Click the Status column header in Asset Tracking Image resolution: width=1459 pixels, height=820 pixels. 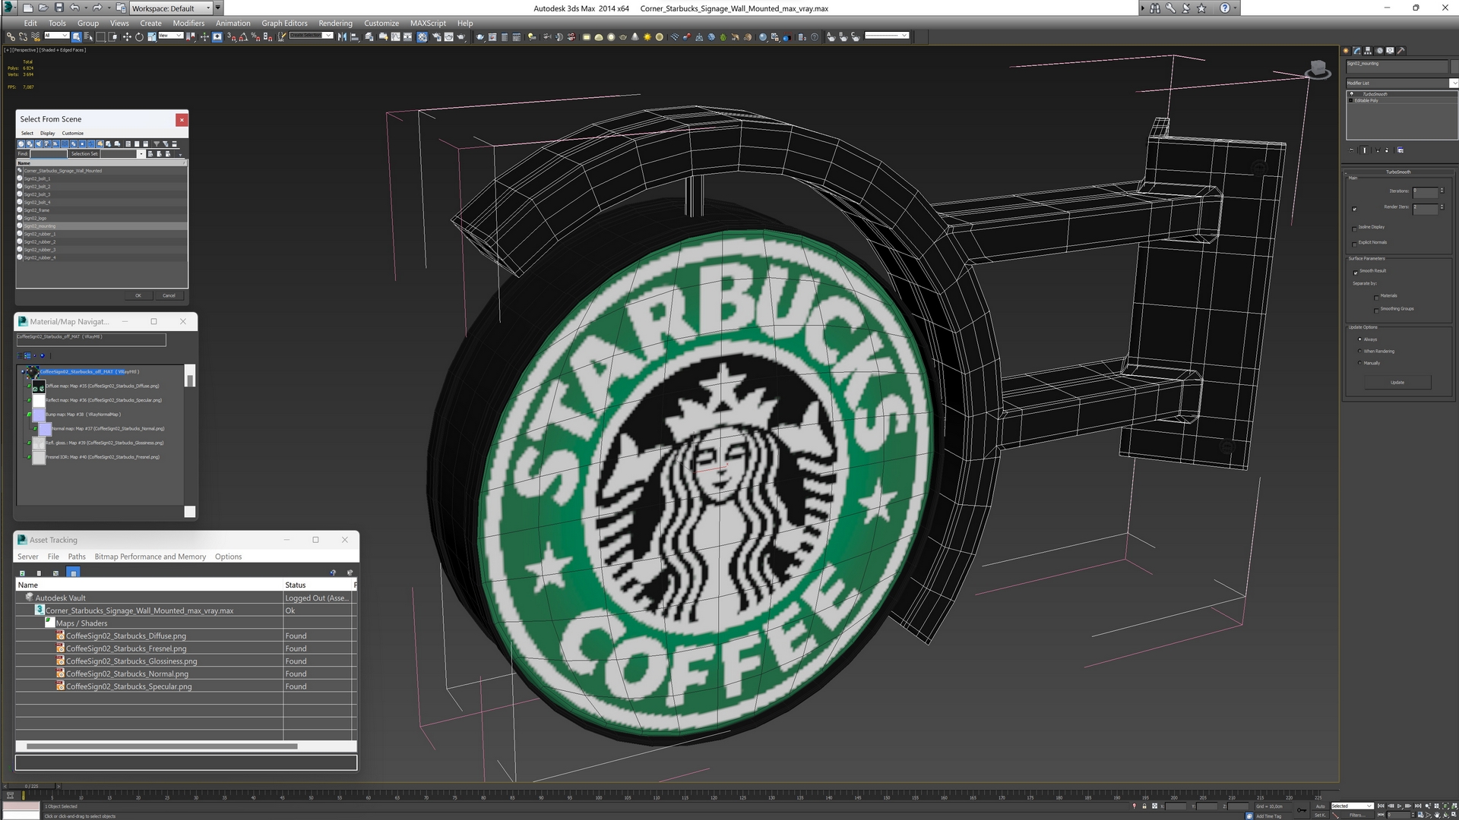coord(318,585)
